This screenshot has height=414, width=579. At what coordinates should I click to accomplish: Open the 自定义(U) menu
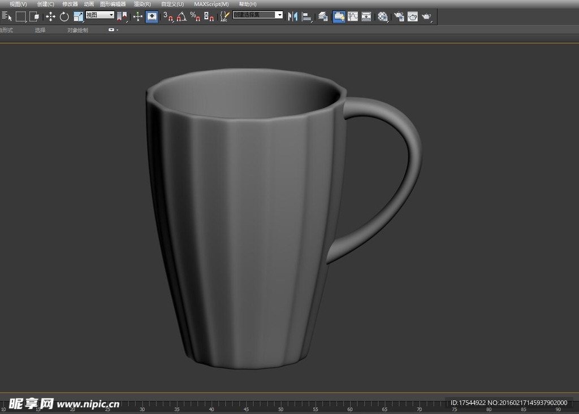coord(172,4)
